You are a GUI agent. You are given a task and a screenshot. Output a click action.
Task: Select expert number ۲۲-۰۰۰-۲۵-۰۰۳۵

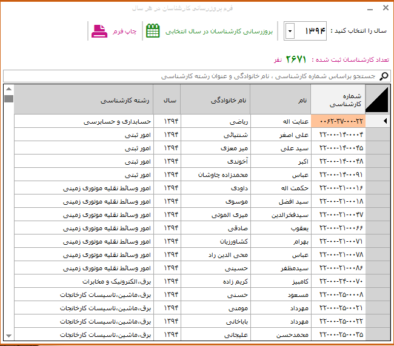(338, 334)
